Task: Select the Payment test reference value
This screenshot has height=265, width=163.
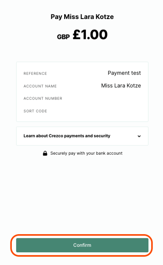Action: 124,73
